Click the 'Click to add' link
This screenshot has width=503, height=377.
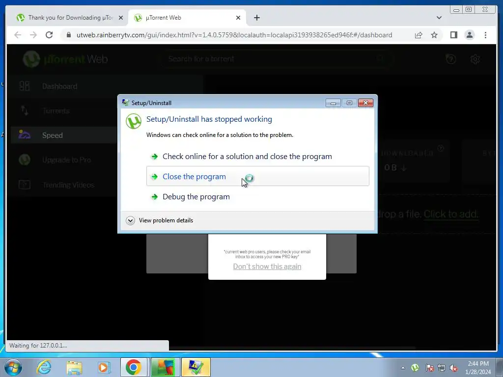coord(451,214)
